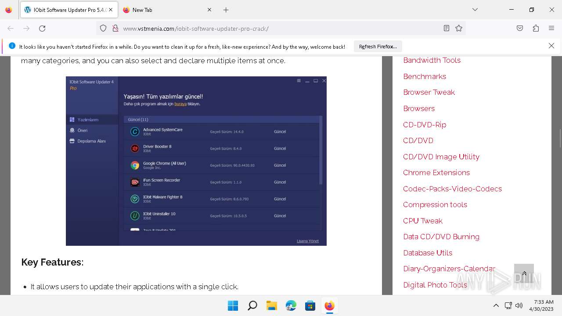Open File Explorer from taskbar
The image size is (562, 316).
point(271,305)
